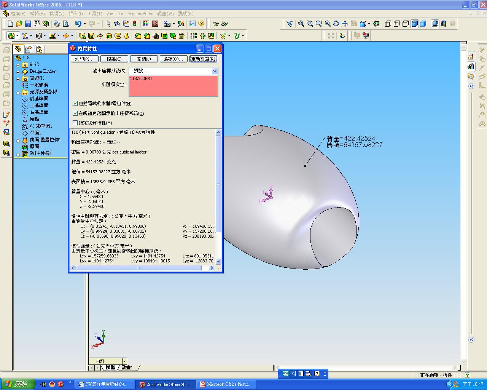Toggle 'Include hidden bodies/components' checkbox
The image size is (487, 390).
click(75, 103)
